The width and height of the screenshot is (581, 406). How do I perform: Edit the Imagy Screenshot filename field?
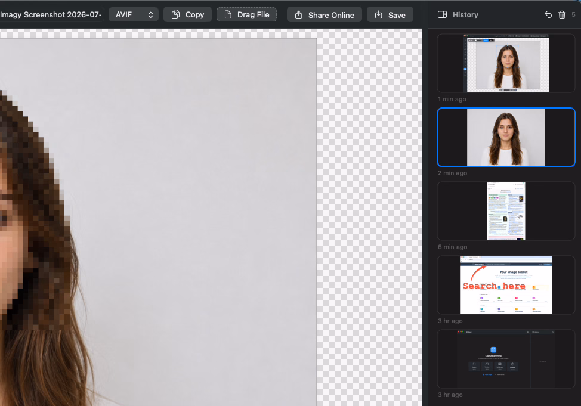[x=51, y=14]
